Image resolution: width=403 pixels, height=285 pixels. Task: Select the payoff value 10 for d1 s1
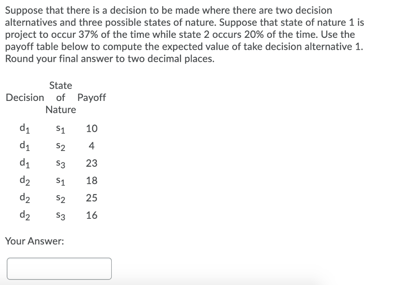(91, 129)
